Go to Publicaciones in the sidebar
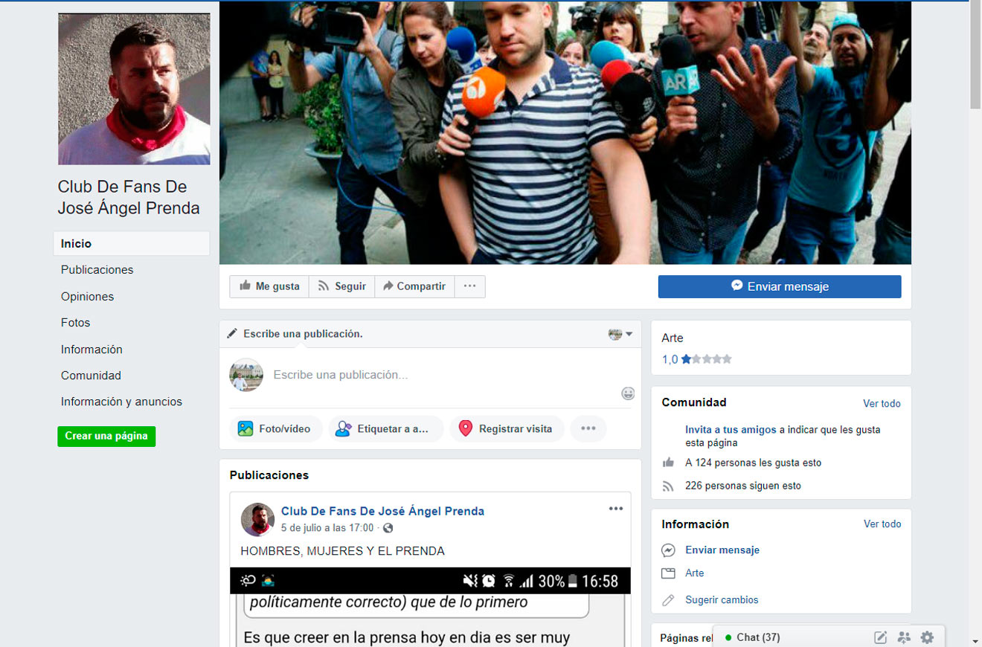 pos(97,270)
